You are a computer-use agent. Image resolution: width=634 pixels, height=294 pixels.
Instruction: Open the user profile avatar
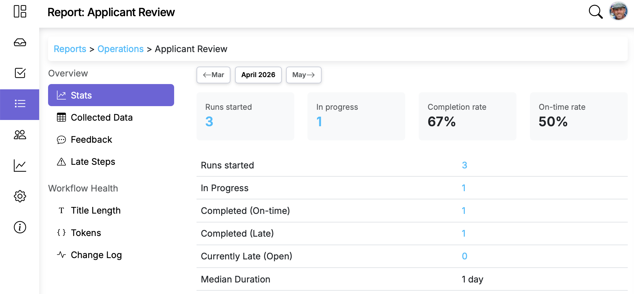pyautogui.click(x=618, y=11)
